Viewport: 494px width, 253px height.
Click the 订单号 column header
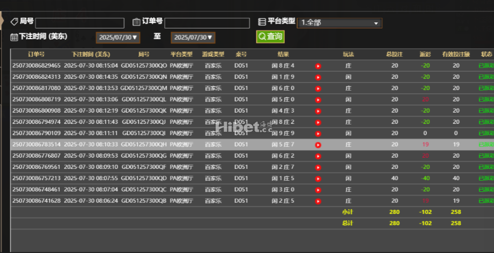(x=36, y=55)
